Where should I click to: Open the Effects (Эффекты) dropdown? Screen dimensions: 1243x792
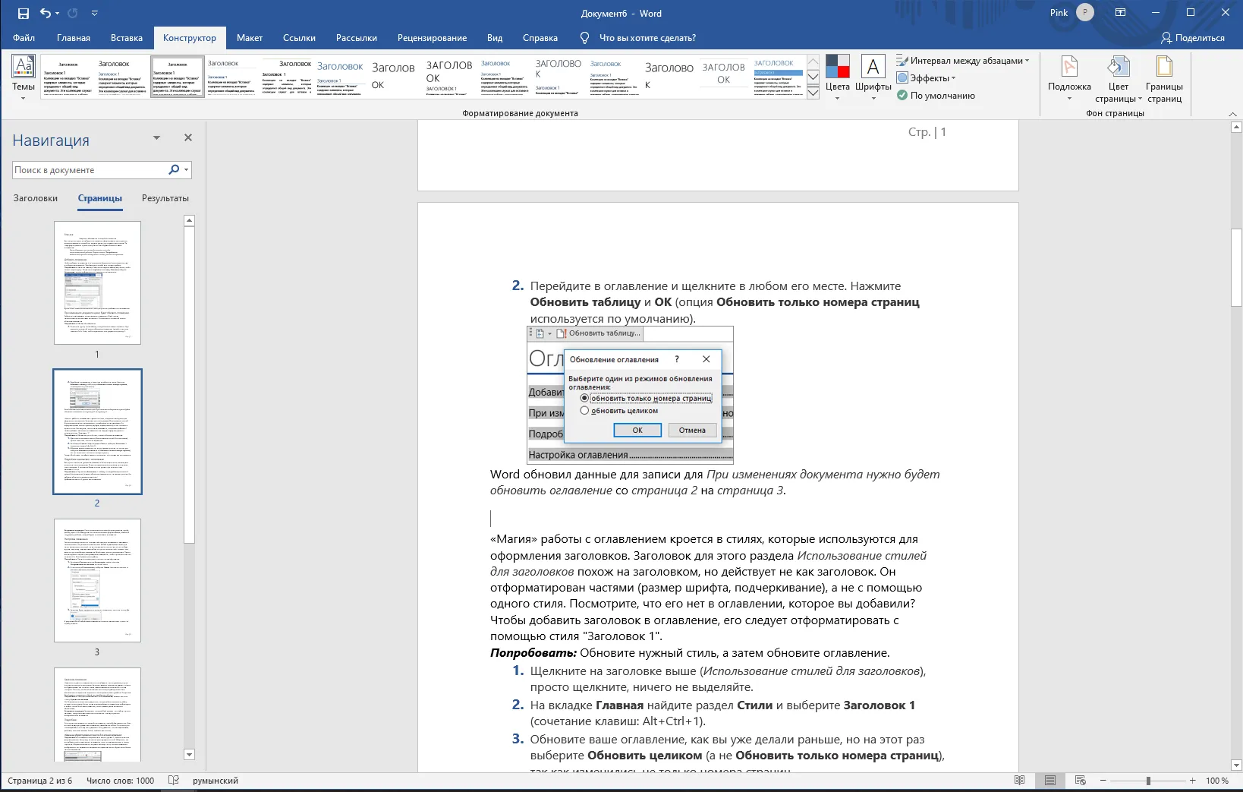pos(926,78)
